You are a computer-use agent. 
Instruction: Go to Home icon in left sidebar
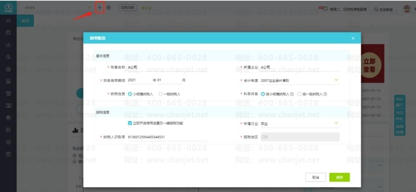click(8, 21)
